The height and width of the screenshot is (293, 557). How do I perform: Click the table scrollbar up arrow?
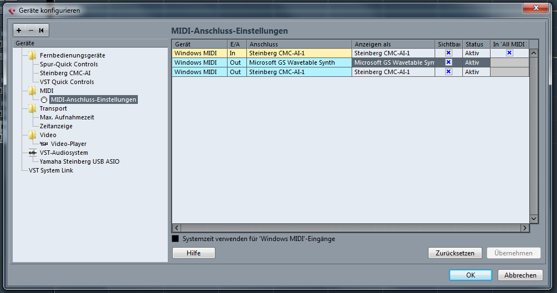(x=534, y=53)
